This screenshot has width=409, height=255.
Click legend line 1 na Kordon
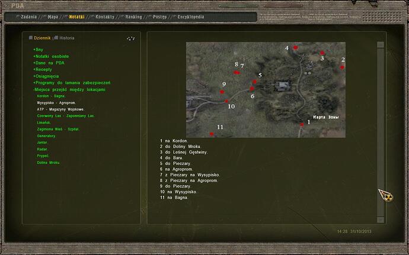174,141
